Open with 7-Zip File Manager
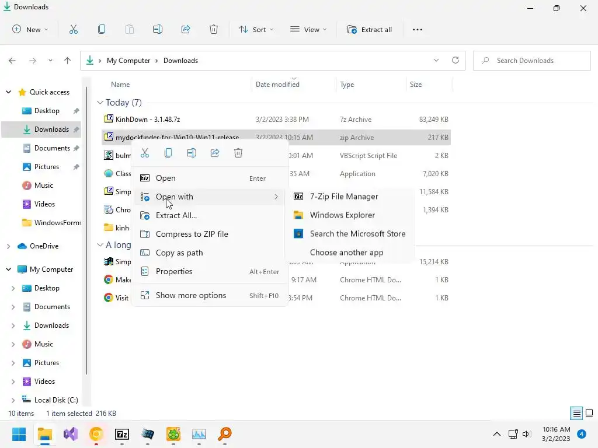 click(350, 196)
